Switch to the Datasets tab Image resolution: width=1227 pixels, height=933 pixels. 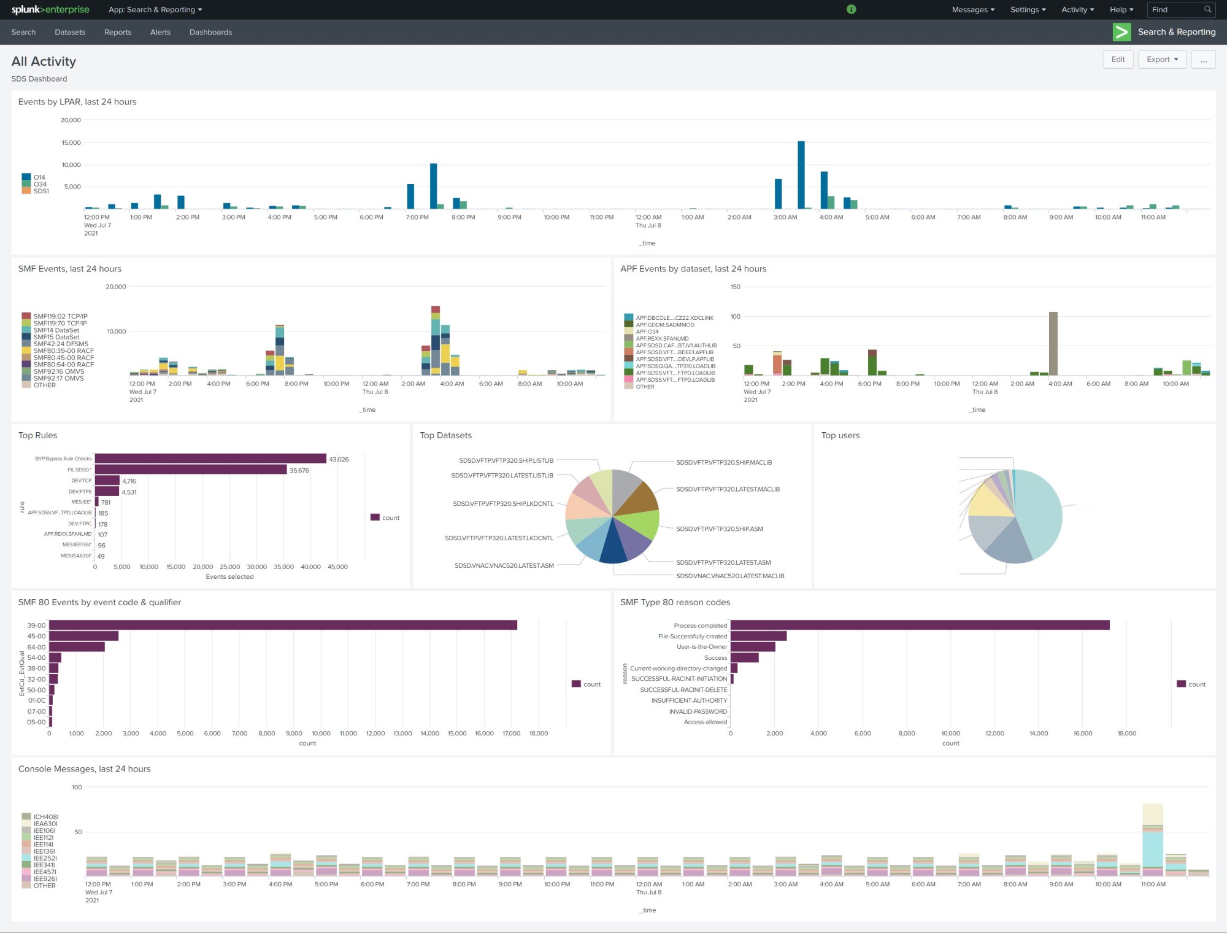click(70, 32)
